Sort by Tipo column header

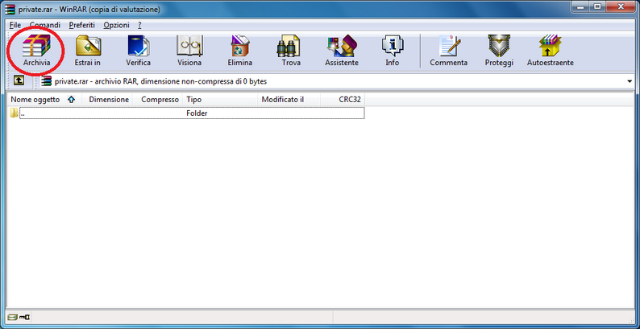[220, 100]
